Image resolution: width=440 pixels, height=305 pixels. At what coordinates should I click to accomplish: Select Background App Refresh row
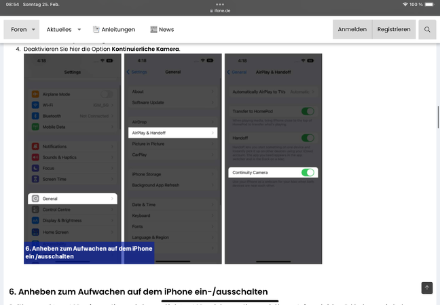(173, 185)
